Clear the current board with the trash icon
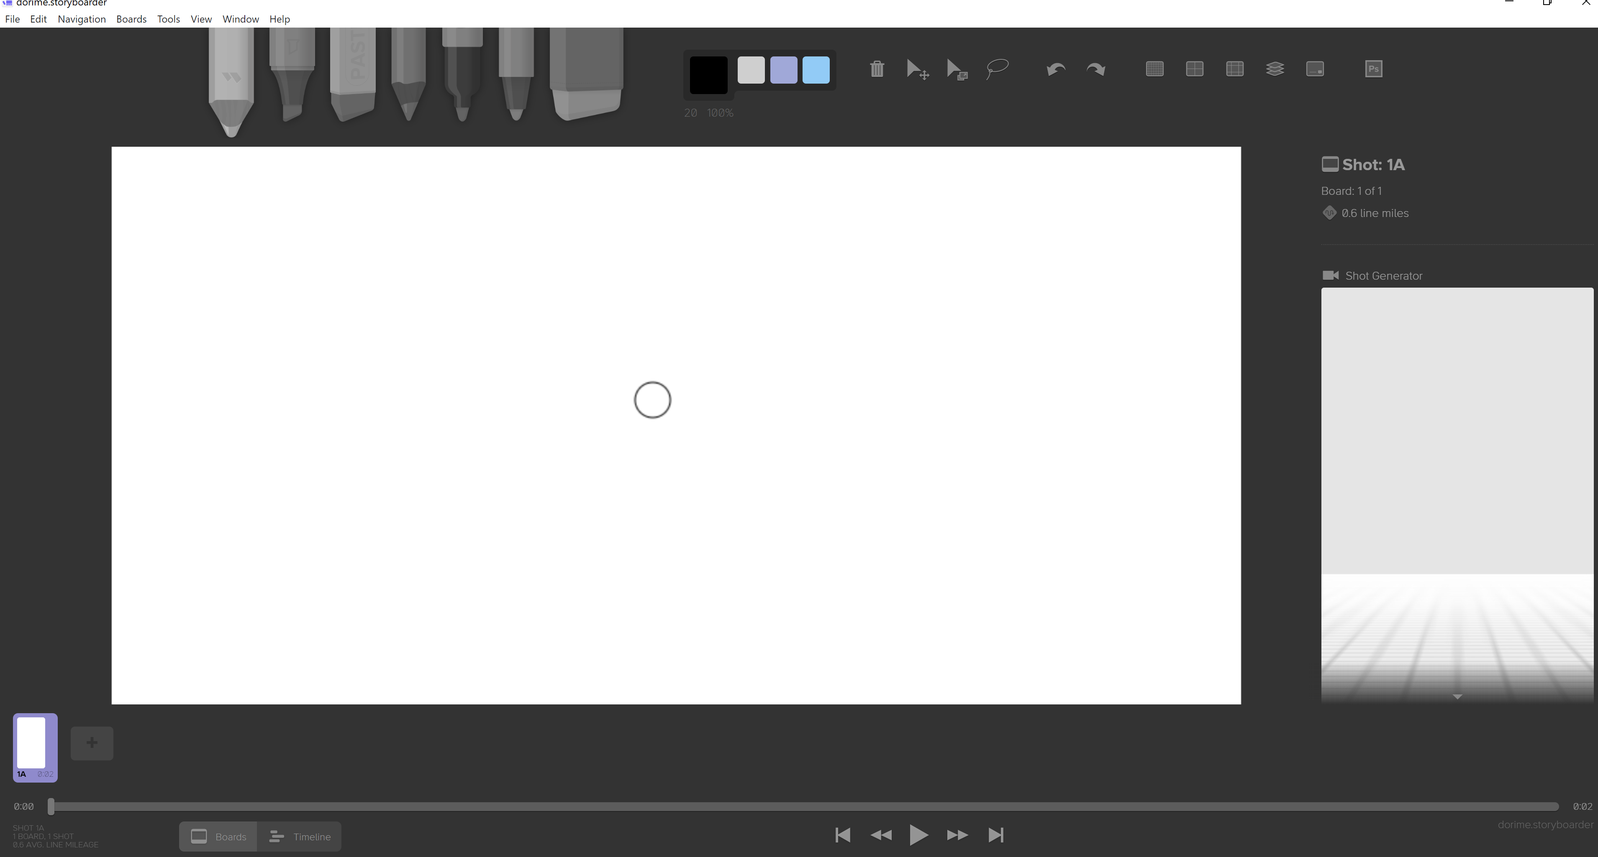Viewport: 1598px width, 857px height. coord(877,69)
